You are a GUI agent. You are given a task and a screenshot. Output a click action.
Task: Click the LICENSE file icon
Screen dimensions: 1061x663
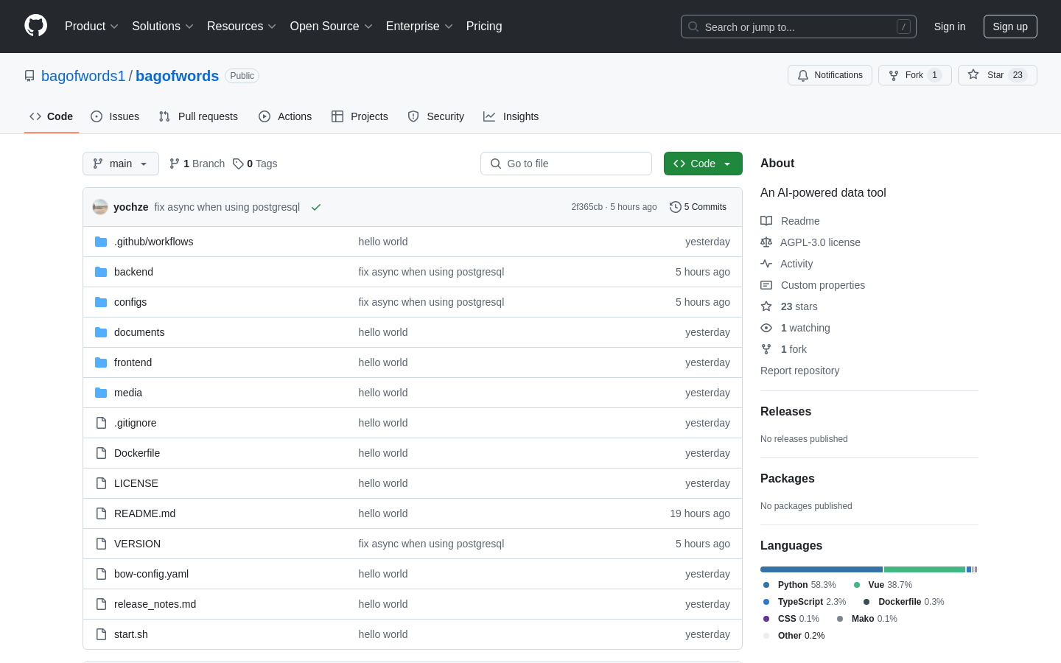[101, 483]
